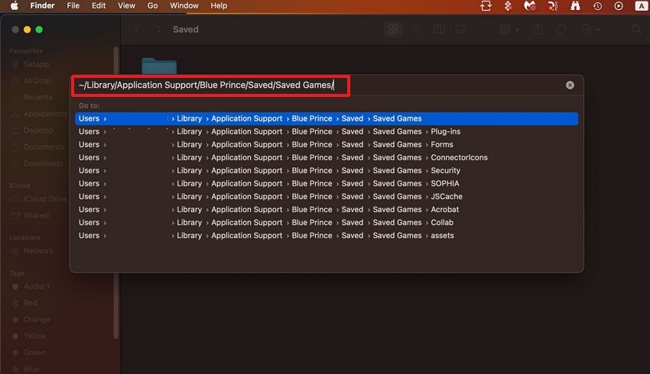Click the Share toolbar icon
650x374 pixels.
tap(538, 29)
